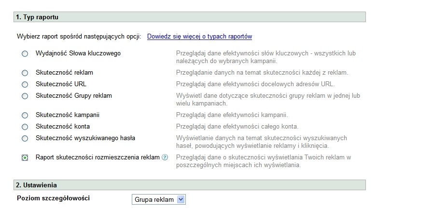
Task: Click the 'Poziom szczegółowości' label
Action: point(53,198)
